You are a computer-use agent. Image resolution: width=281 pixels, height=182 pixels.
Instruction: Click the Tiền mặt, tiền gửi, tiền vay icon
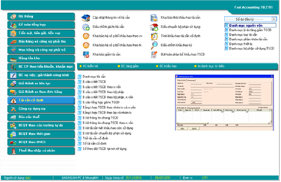(x=13, y=34)
